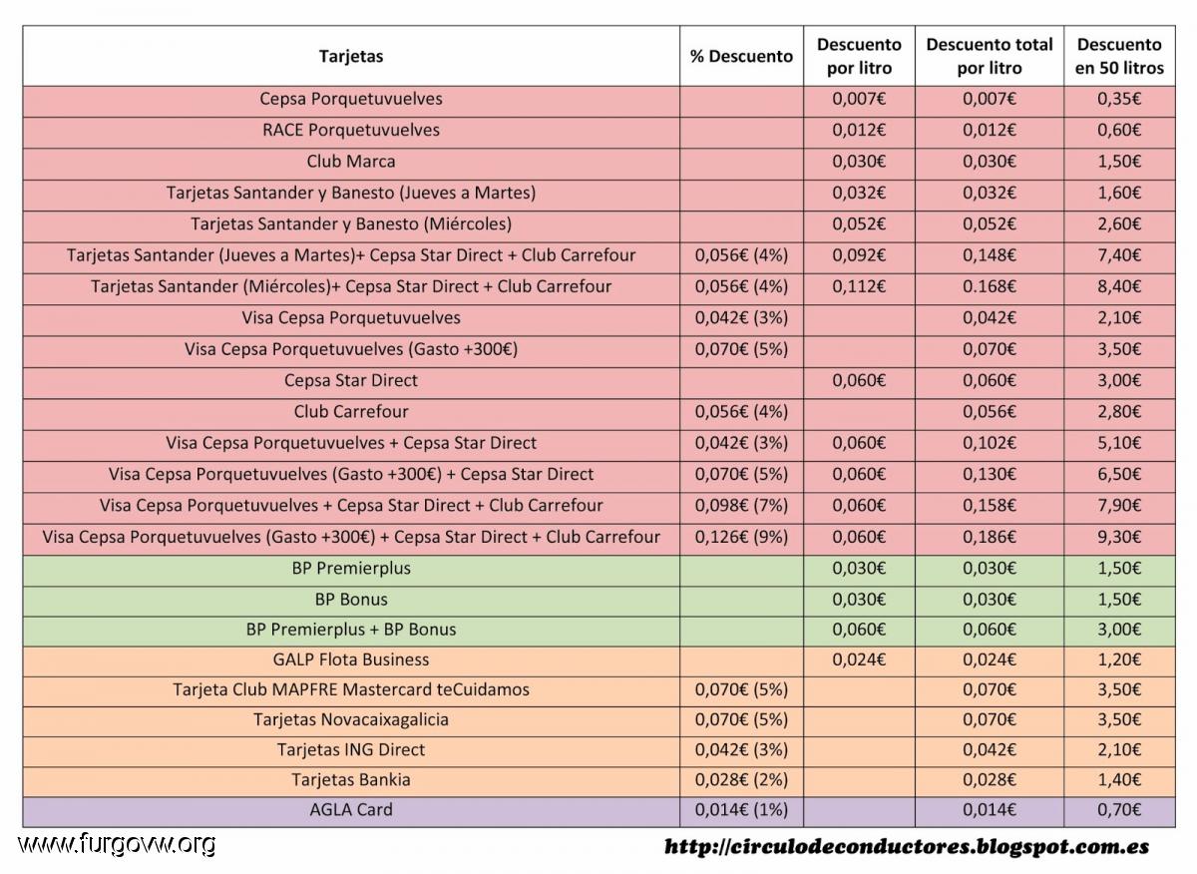This screenshot has height=874, width=1197.
Task: Select the "2,60€" value
Action: (1119, 223)
